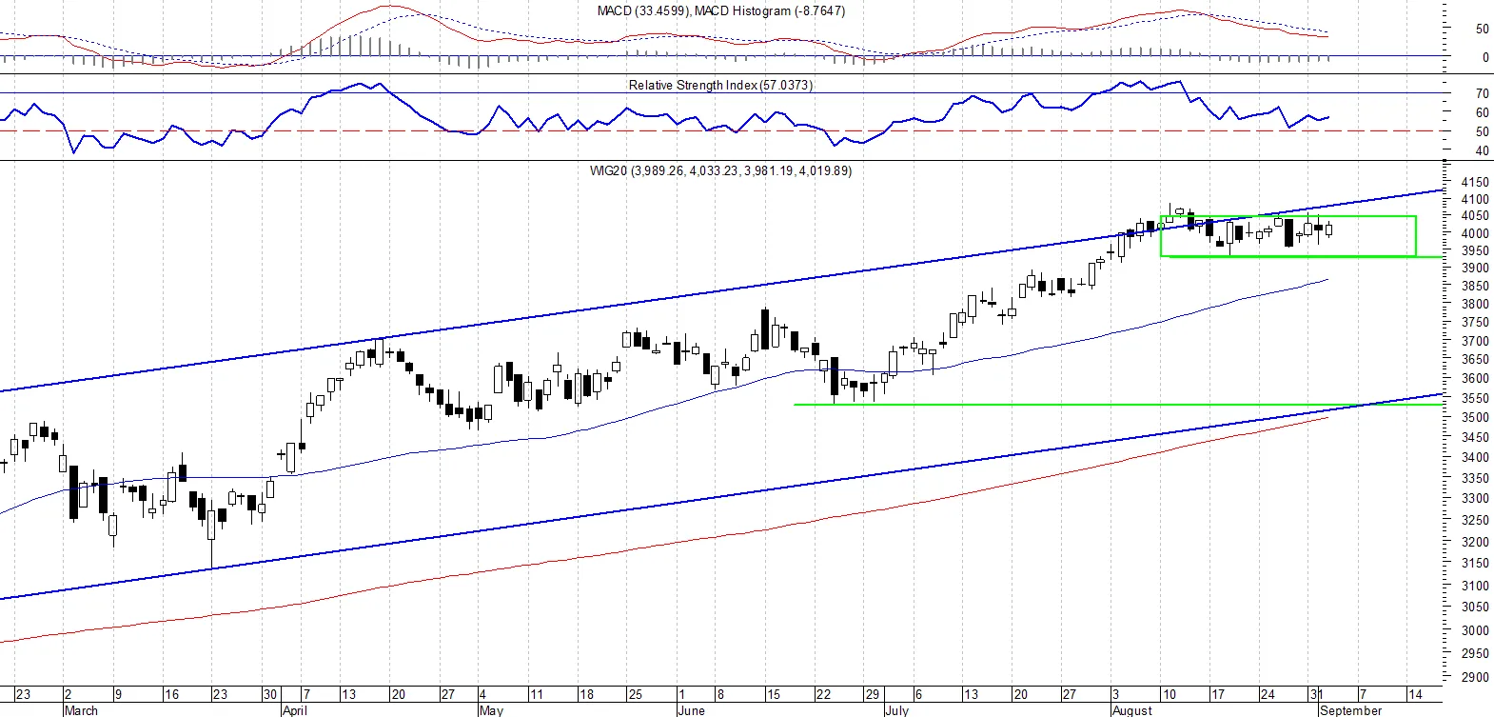Click the WIG20 price title with OHLC values
Viewport: 1494px width, 717px height.
click(720, 171)
